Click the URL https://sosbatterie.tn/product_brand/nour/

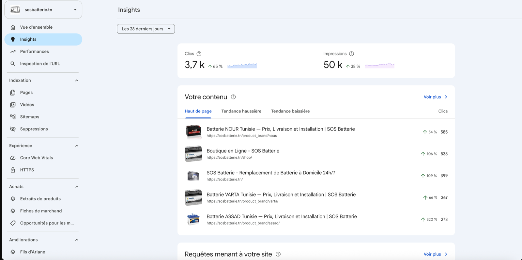pos(242,136)
